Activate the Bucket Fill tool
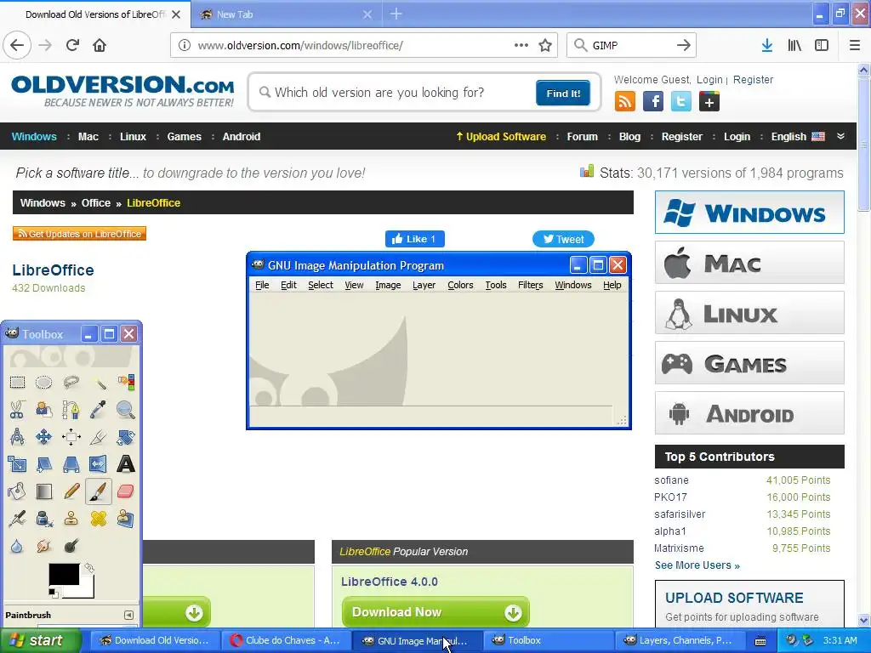Screen dimensions: 871x653 coord(17,491)
